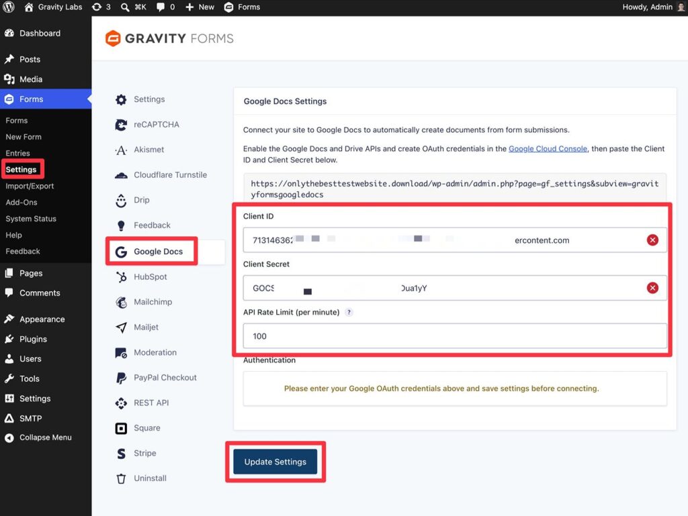Open Google Cloud Console link
688x516 pixels.
tap(548, 149)
